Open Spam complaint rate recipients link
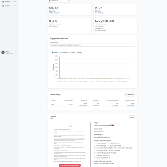 115,106
